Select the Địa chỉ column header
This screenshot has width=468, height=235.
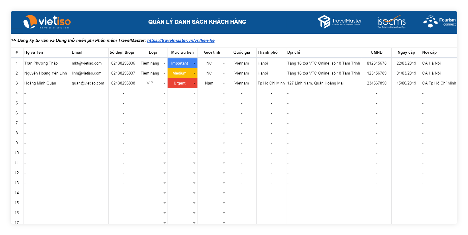tap(324, 52)
